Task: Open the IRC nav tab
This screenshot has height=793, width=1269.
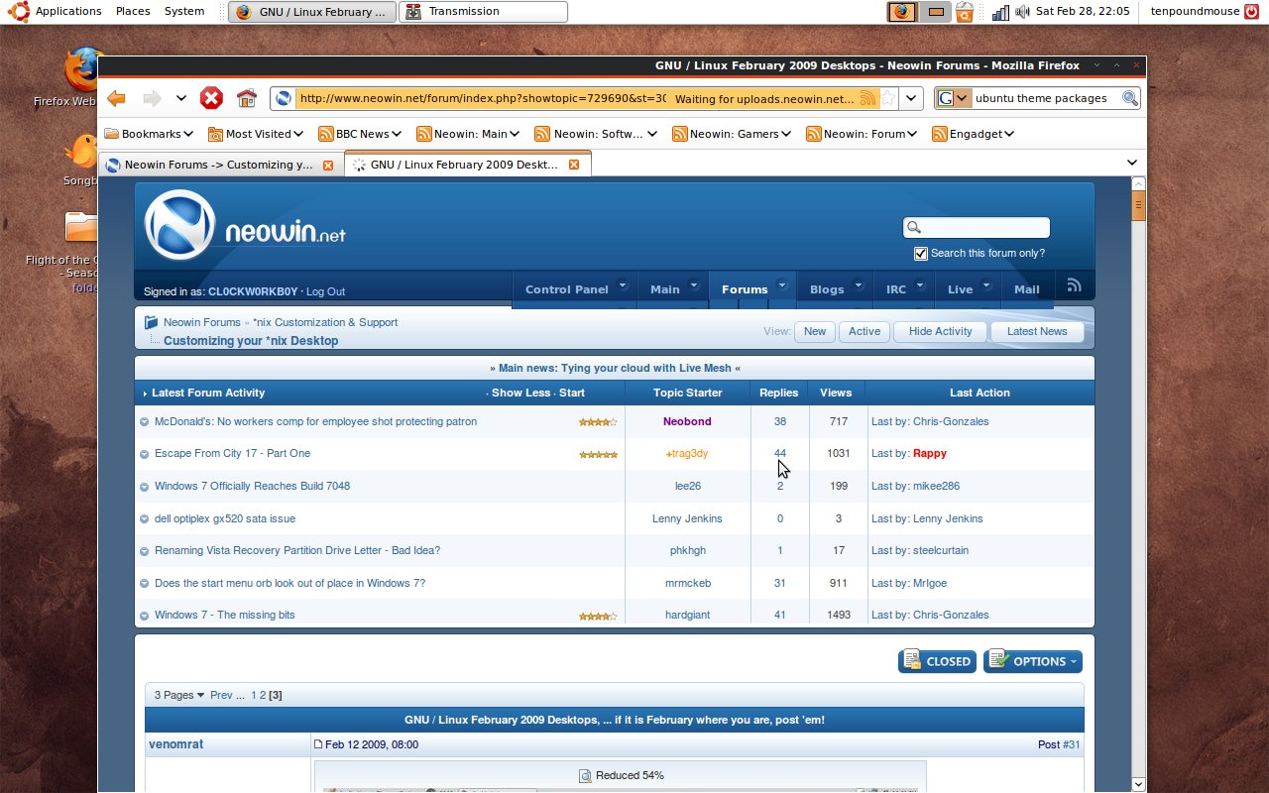Action: click(x=904, y=288)
